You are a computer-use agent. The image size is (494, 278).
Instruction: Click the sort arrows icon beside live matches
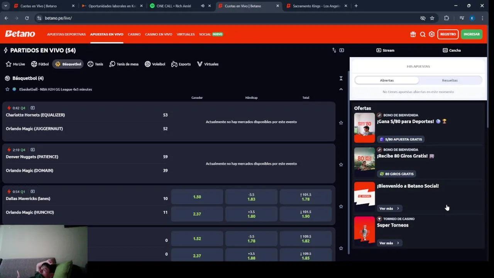334,50
